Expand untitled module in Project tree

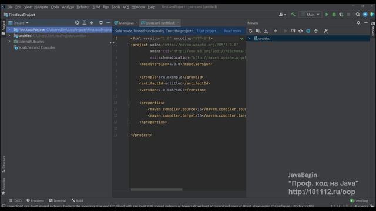[x=9, y=36]
